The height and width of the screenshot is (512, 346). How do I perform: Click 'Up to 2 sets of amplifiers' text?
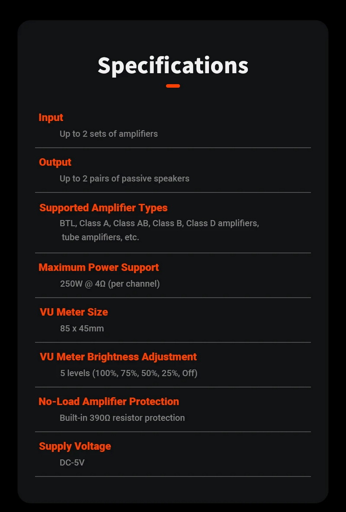coord(109,134)
